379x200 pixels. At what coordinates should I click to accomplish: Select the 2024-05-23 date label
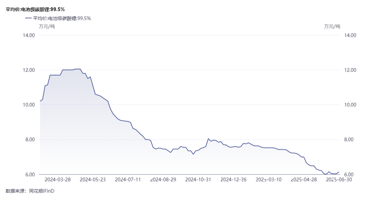pyautogui.click(x=93, y=179)
